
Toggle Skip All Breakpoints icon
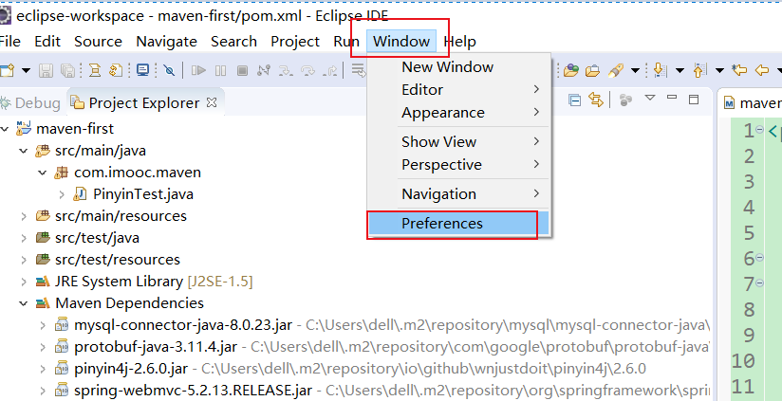coord(170,70)
